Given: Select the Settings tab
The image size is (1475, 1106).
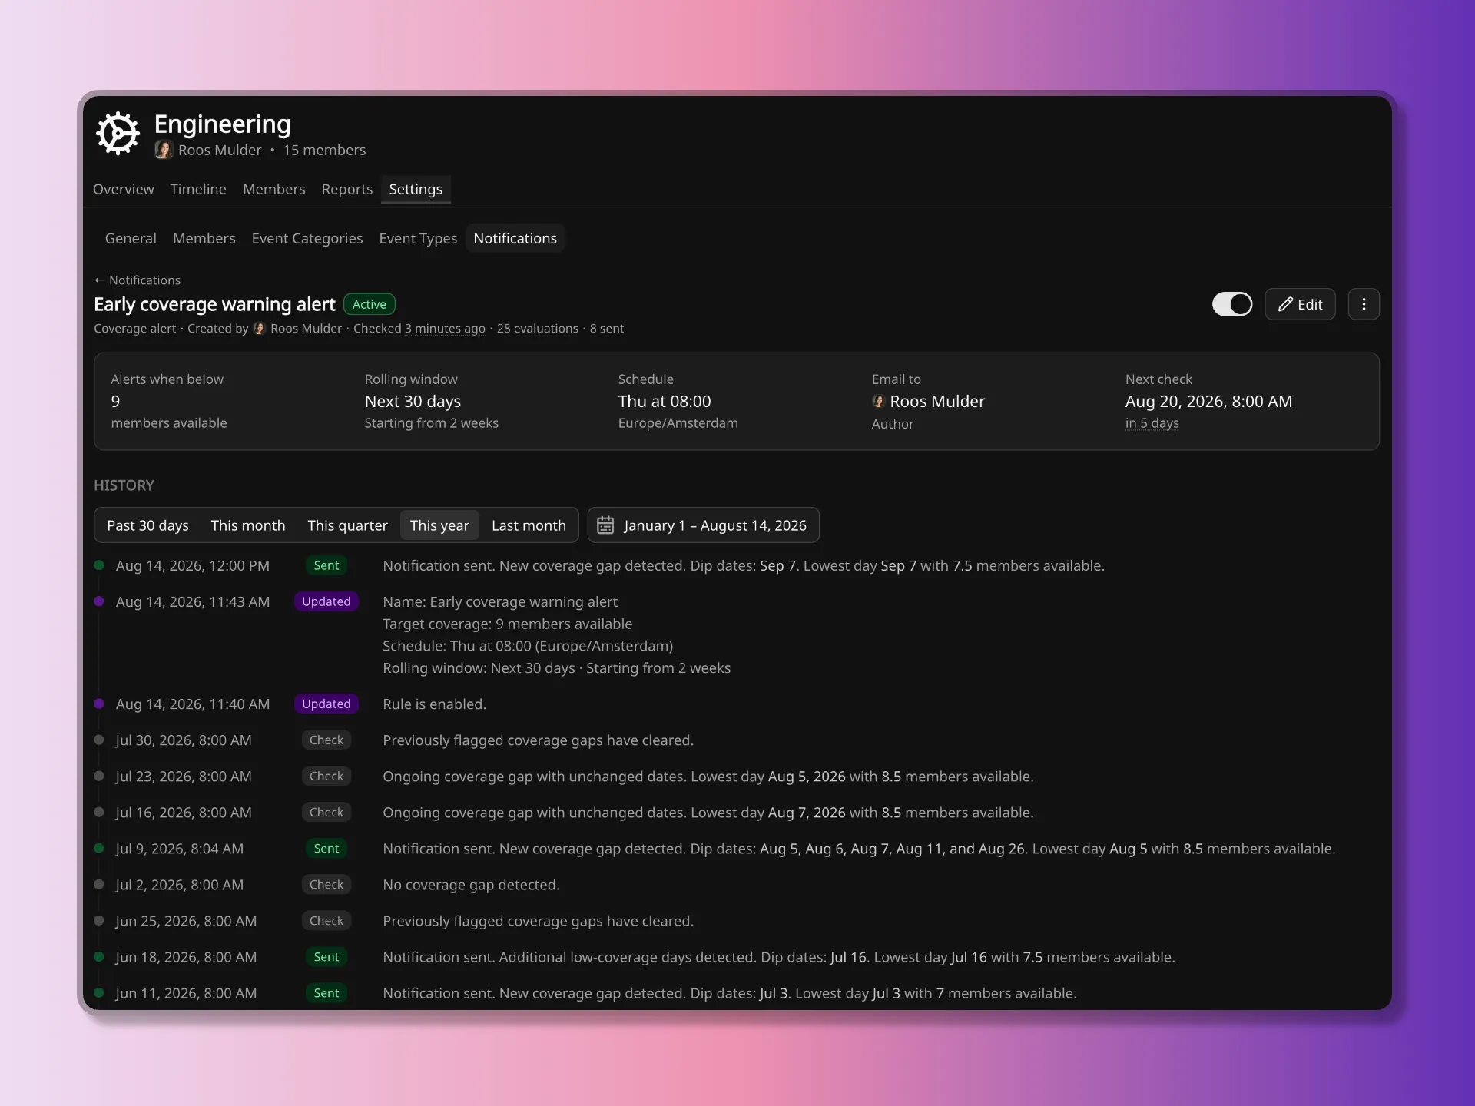Looking at the screenshot, I should pos(416,189).
